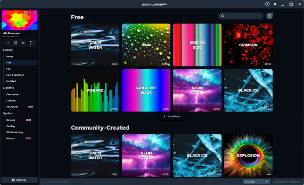Open effect brightness via the sun icon on preview

[x=30, y=13]
